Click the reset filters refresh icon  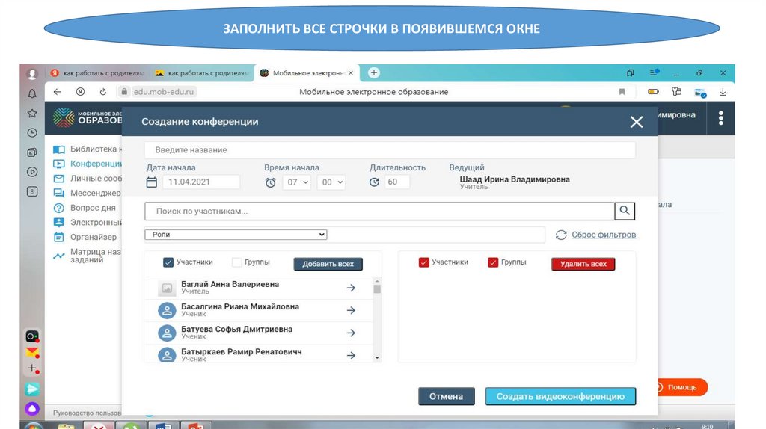pyautogui.click(x=561, y=235)
